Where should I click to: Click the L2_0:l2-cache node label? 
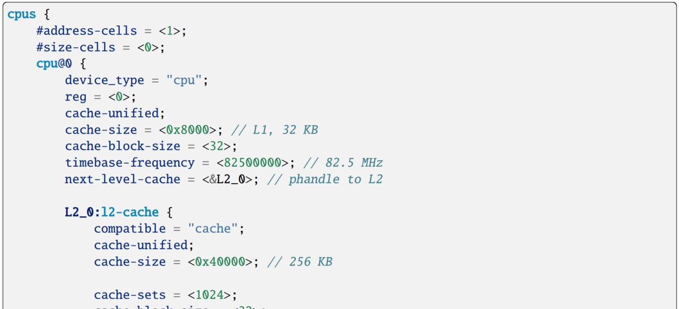111,212
